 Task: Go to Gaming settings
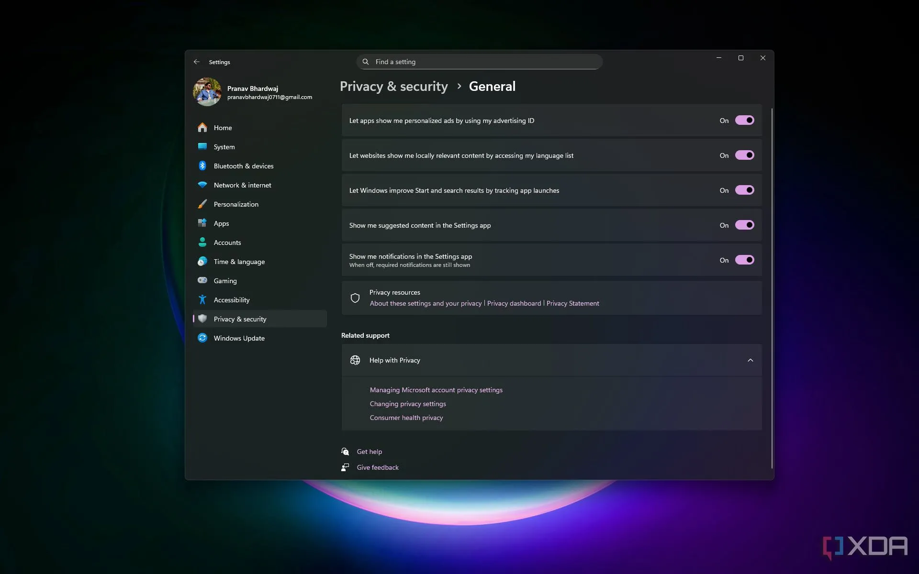tap(260, 281)
